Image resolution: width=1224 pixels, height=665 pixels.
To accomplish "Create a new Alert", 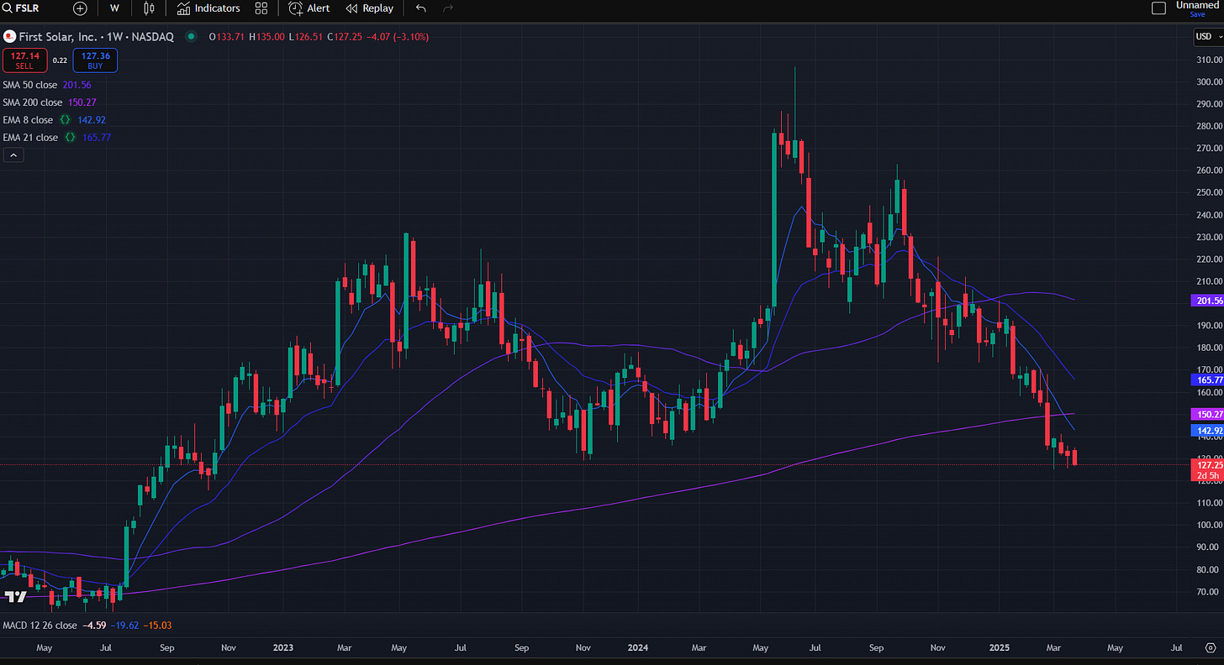I will click(x=309, y=8).
